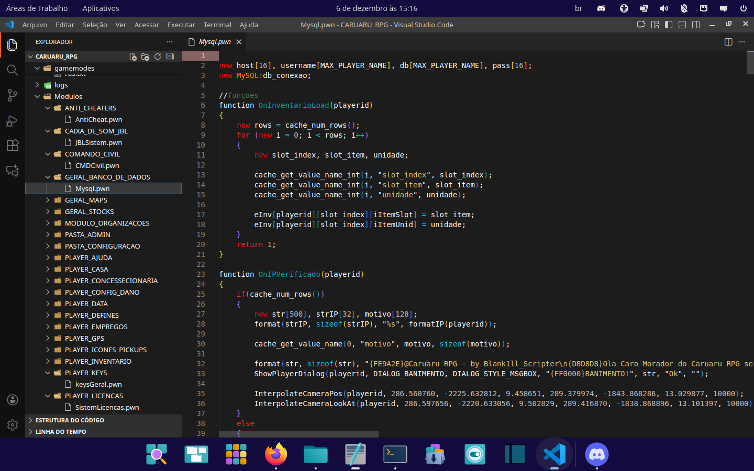Open Copilot chat from title bar

tap(641, 25)
